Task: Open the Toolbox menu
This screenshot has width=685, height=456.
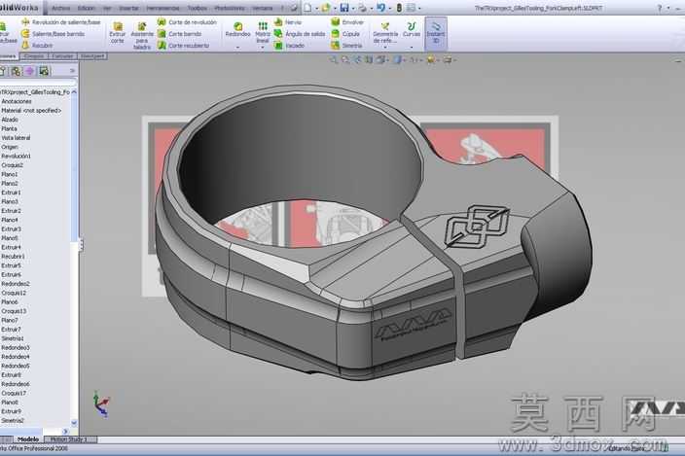Action: 197,9
